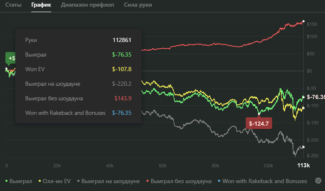Toggle the Олл-ин EV legend series
Image resolution: width=325 pixels, height=191 pixels.
[x=54, y=181]
